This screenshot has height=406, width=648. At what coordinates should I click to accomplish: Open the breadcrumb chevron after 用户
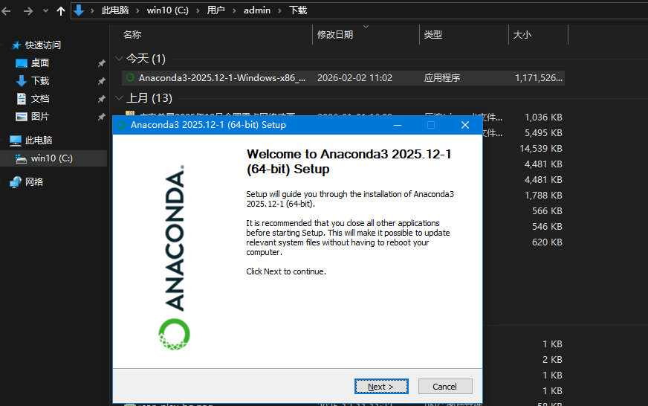tap(234, 10)
